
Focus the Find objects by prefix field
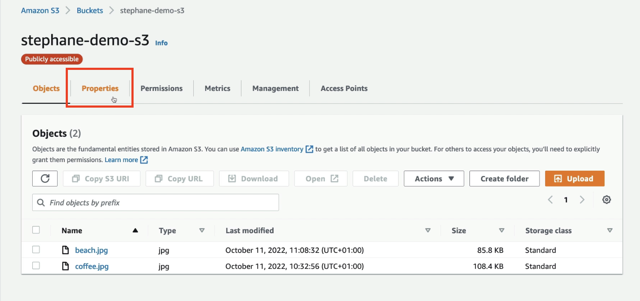pos(155,202)
